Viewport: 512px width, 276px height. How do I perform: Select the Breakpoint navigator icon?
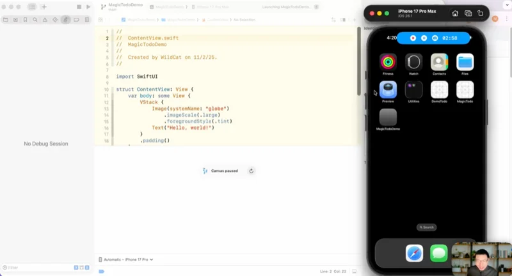point(76,20)
